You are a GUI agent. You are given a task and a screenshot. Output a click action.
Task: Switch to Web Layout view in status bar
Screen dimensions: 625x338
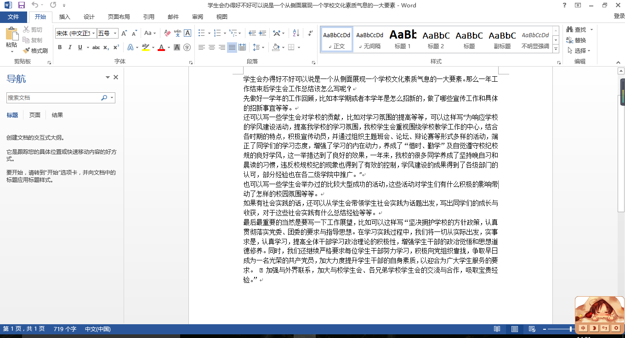tap(532, 329)
